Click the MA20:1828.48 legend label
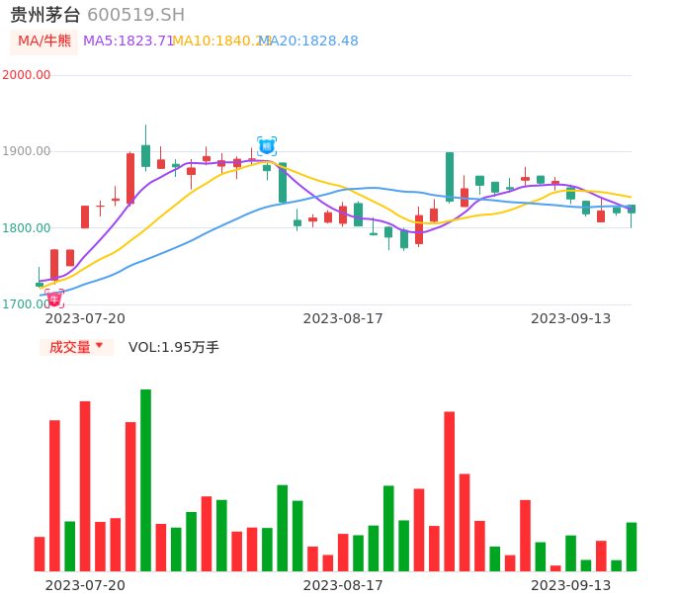Image resolution: width=678 pixels, height=599 pixels. [x=309, y=42]
